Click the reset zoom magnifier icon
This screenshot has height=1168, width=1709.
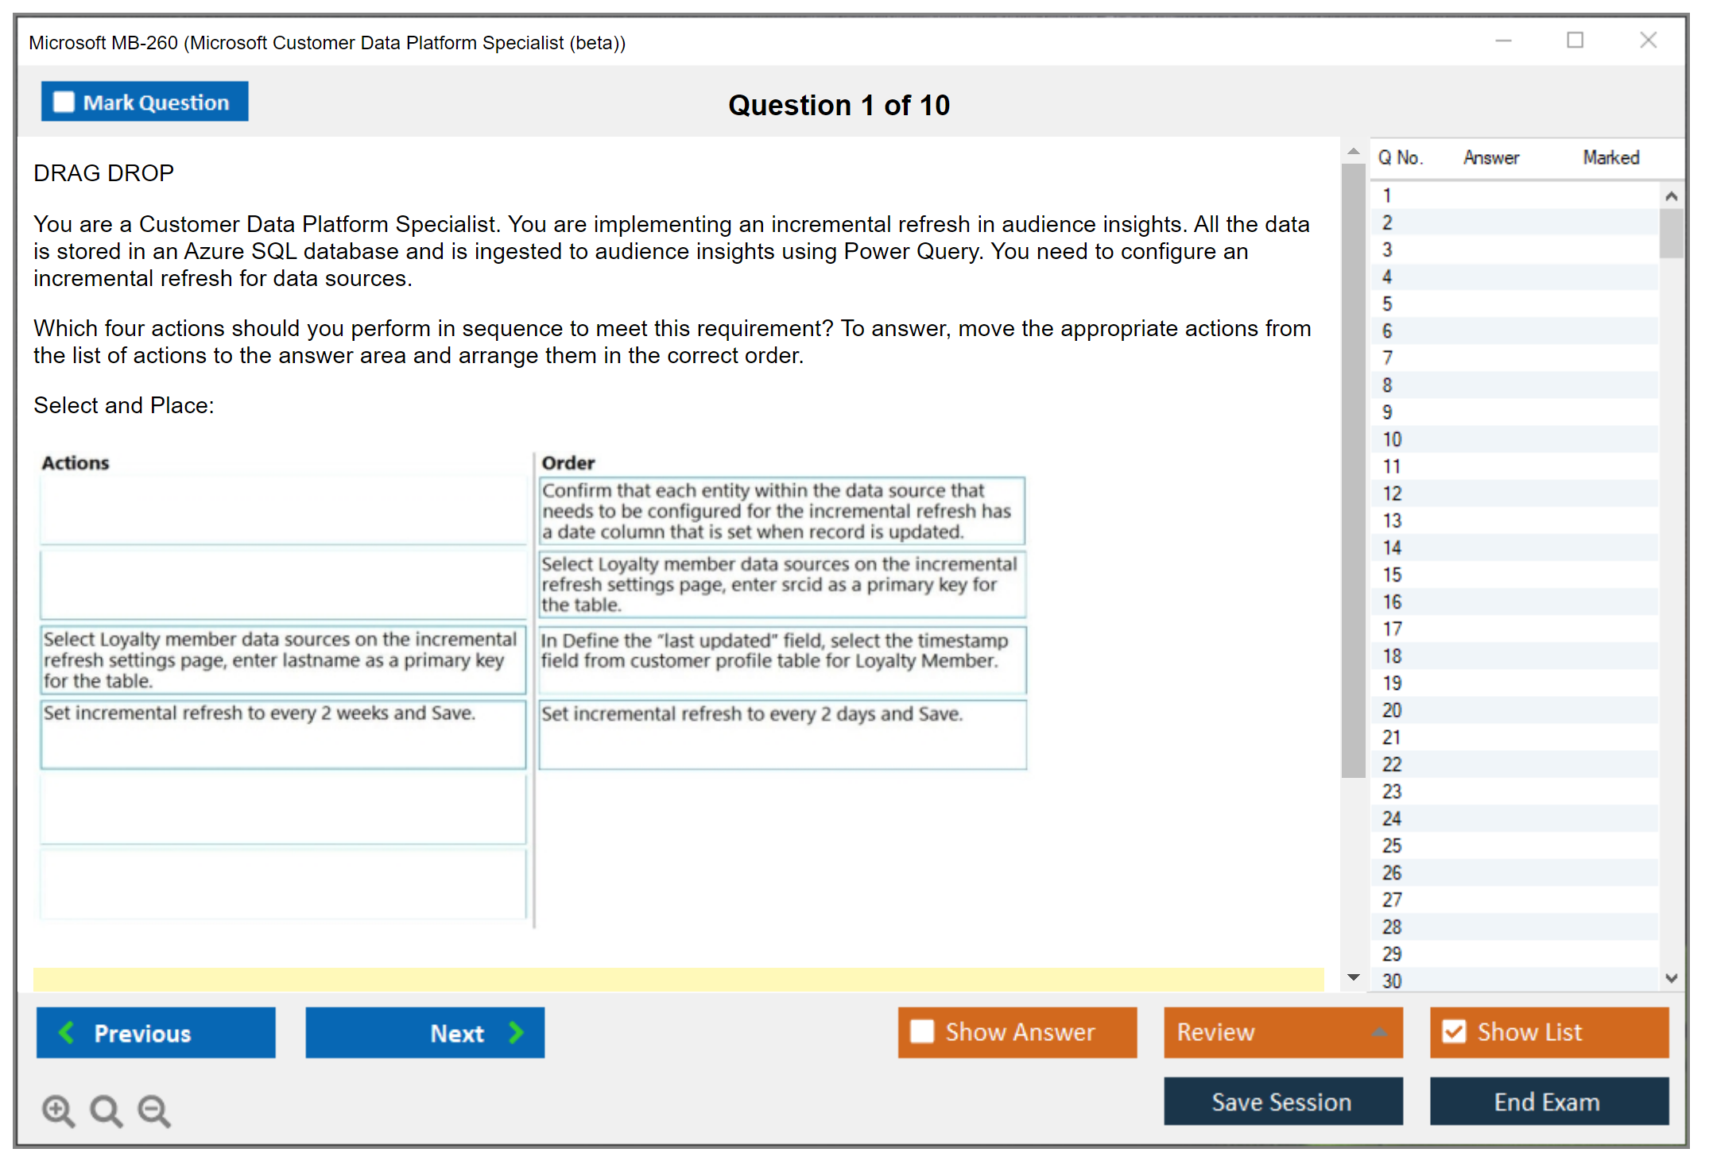pos(106,1110)
